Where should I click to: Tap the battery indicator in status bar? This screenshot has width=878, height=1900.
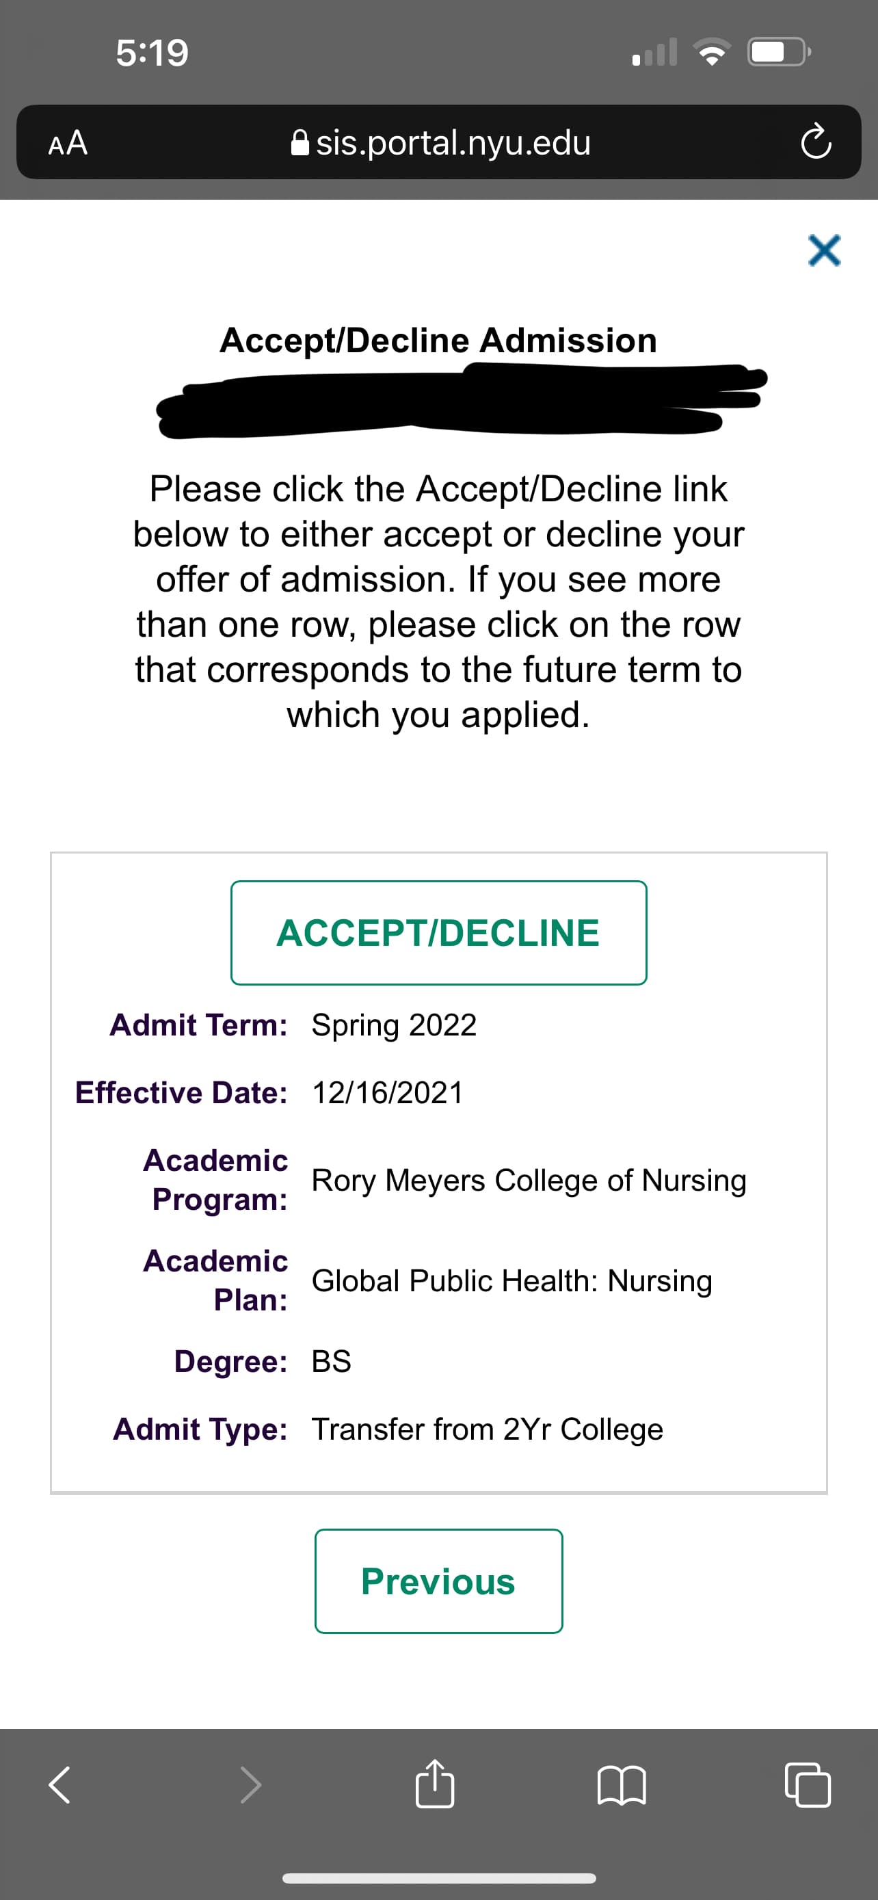(x=777, y=53)
